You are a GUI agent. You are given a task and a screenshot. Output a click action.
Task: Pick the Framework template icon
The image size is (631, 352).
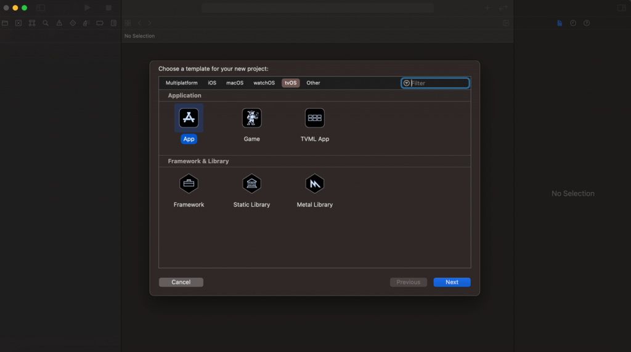tap(189, 183)
